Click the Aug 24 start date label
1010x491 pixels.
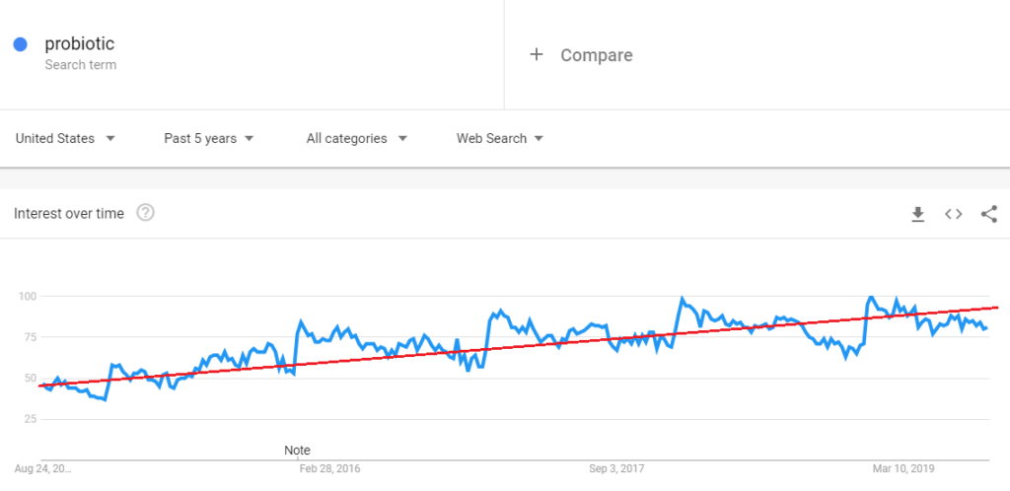point(42,469)
